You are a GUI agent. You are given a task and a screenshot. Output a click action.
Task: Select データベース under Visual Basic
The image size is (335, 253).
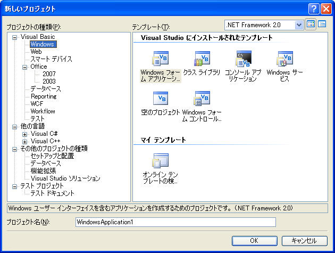[x=46, y=88]
